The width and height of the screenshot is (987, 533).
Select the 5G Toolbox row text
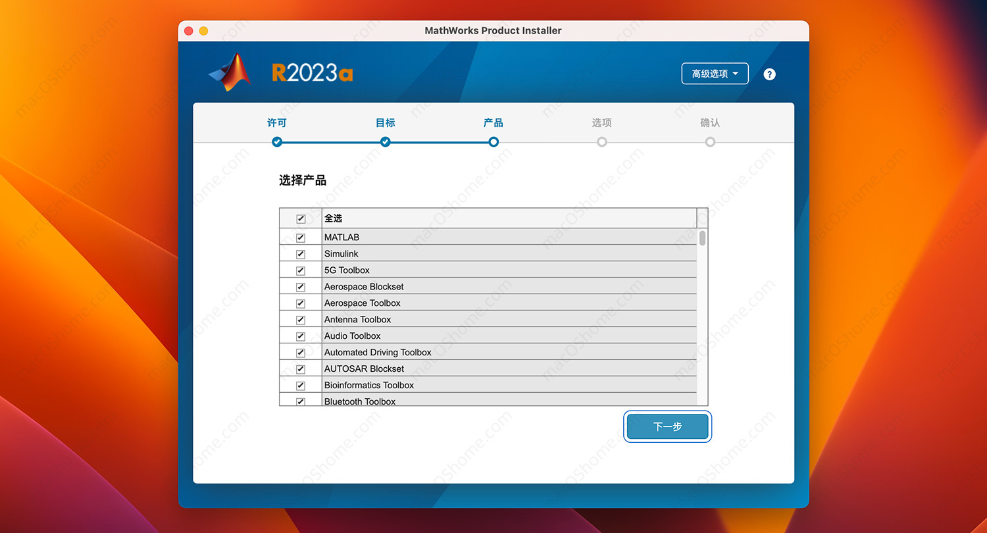click(x=347, y=270)
